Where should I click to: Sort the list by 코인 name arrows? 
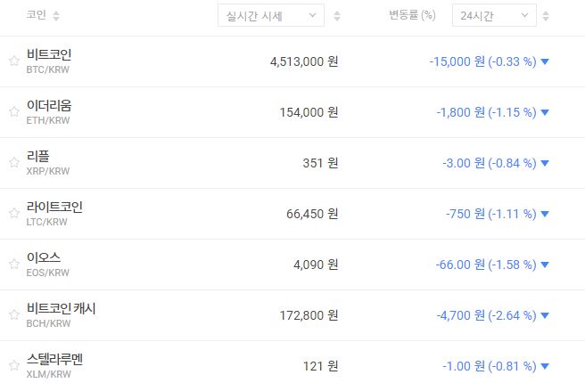[56, 16]
